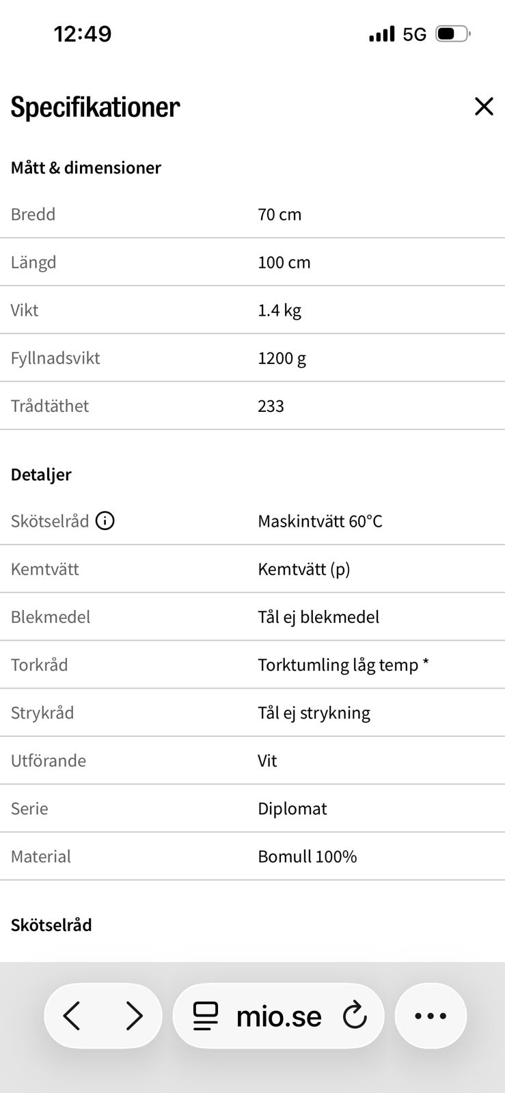Go forward with browser forward arrow
Image resolution: width=505 pixels, height=1093 pixels.
(135, 1016)
